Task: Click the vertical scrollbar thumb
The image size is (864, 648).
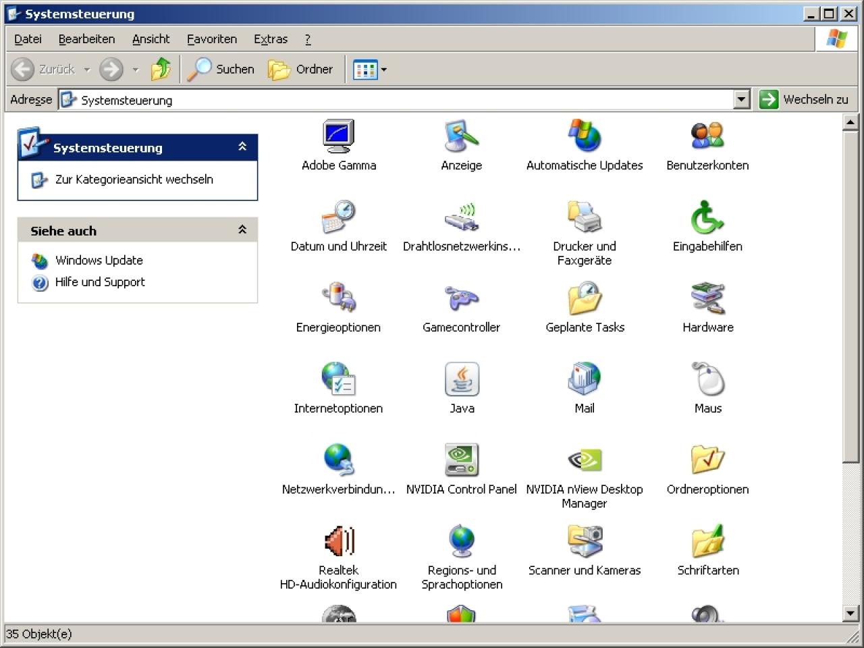Action: pyautogui.click(x=850, y=296)
